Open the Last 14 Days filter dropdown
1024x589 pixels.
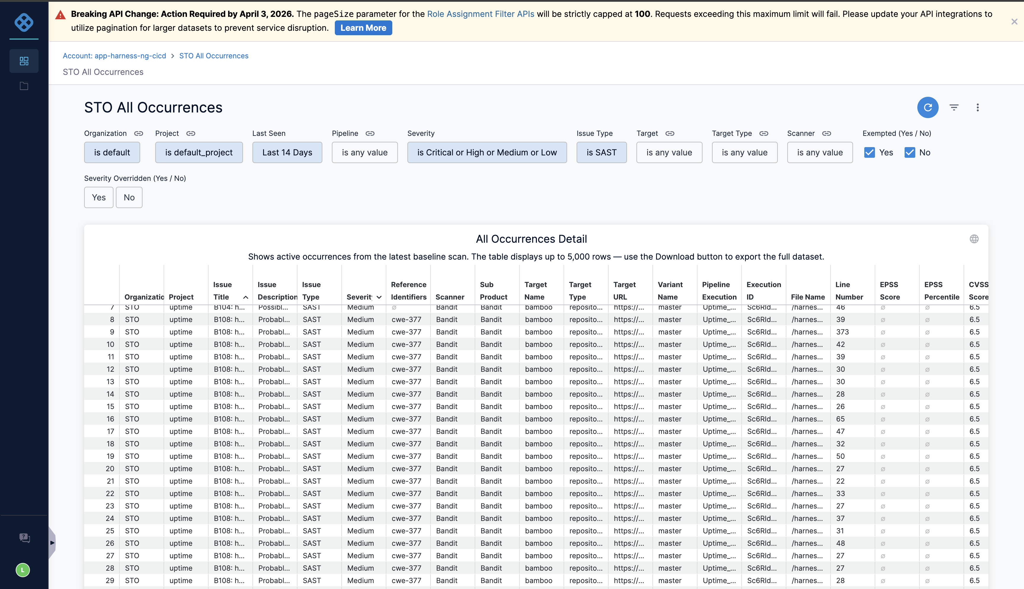click(287, 152)
